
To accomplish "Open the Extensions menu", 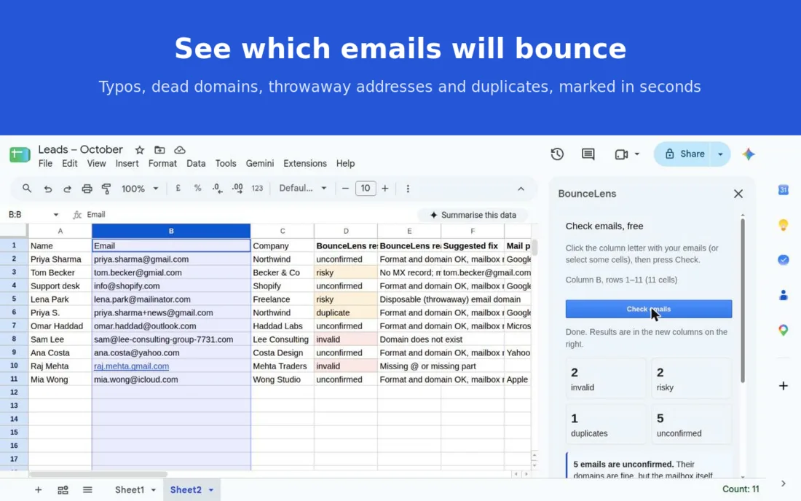I will point(305,163).
